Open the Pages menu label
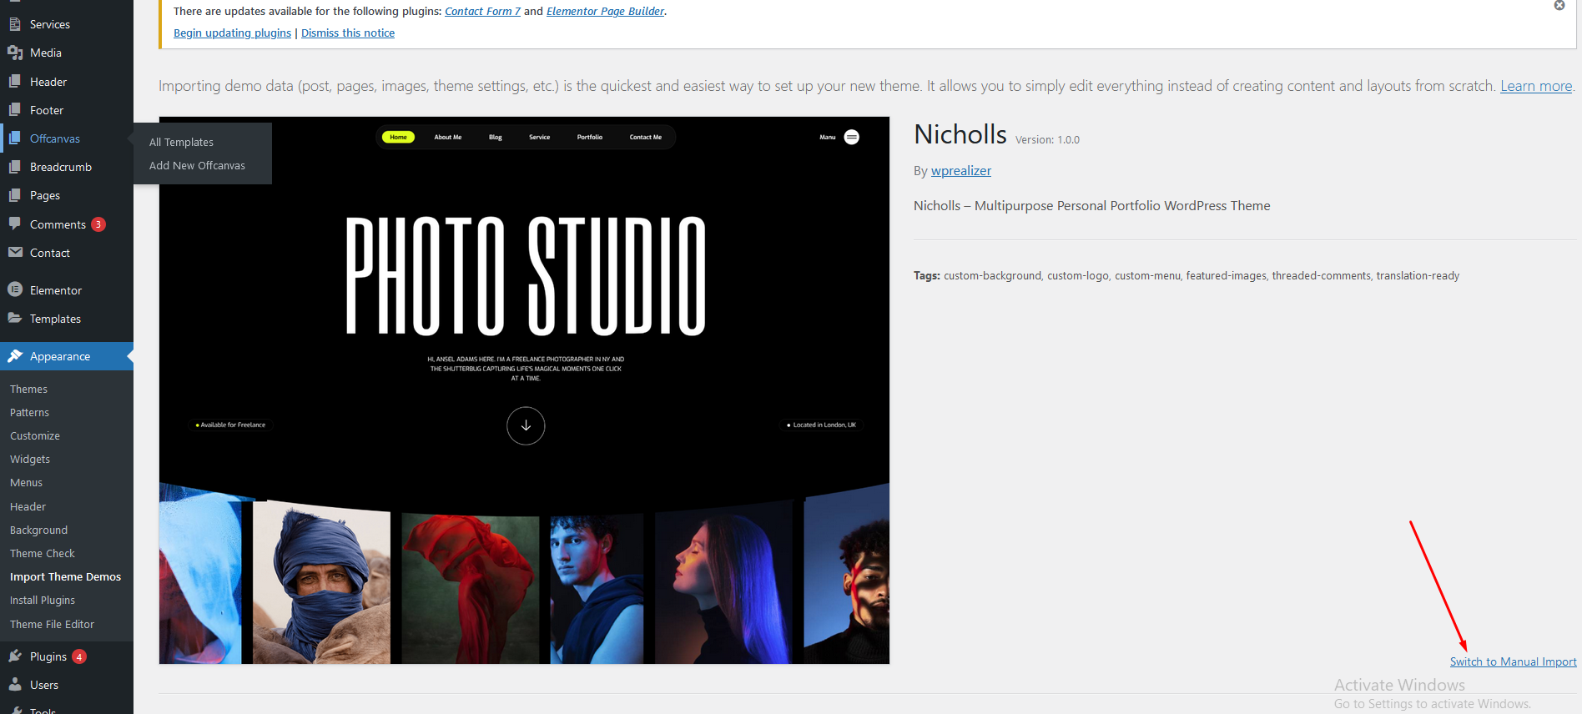This screenshot has width=1582, height=714. (x=45, y=195)
